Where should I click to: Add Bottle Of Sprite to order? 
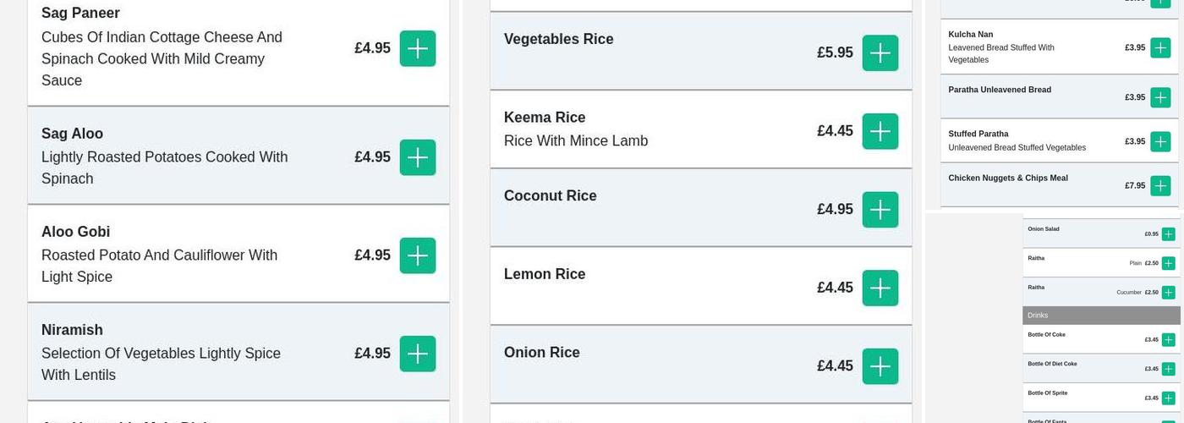[1168, 398]
